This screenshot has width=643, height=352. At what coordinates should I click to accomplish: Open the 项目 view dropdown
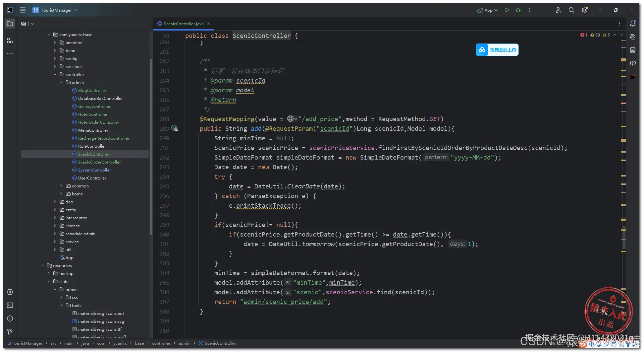[27, 24]
